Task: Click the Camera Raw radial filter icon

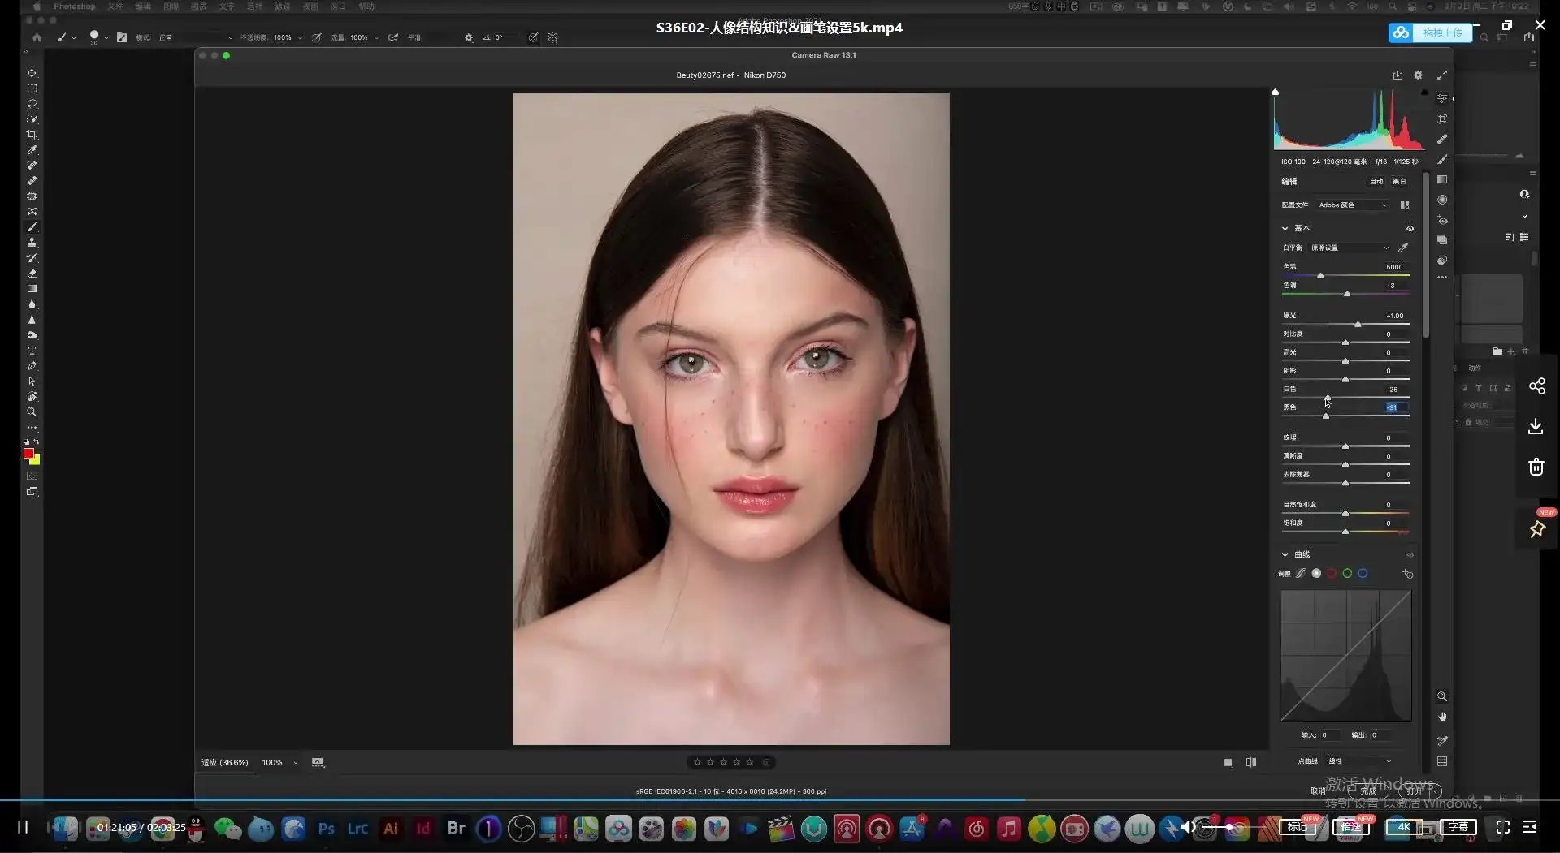Action: click(x=1442, y=200)
